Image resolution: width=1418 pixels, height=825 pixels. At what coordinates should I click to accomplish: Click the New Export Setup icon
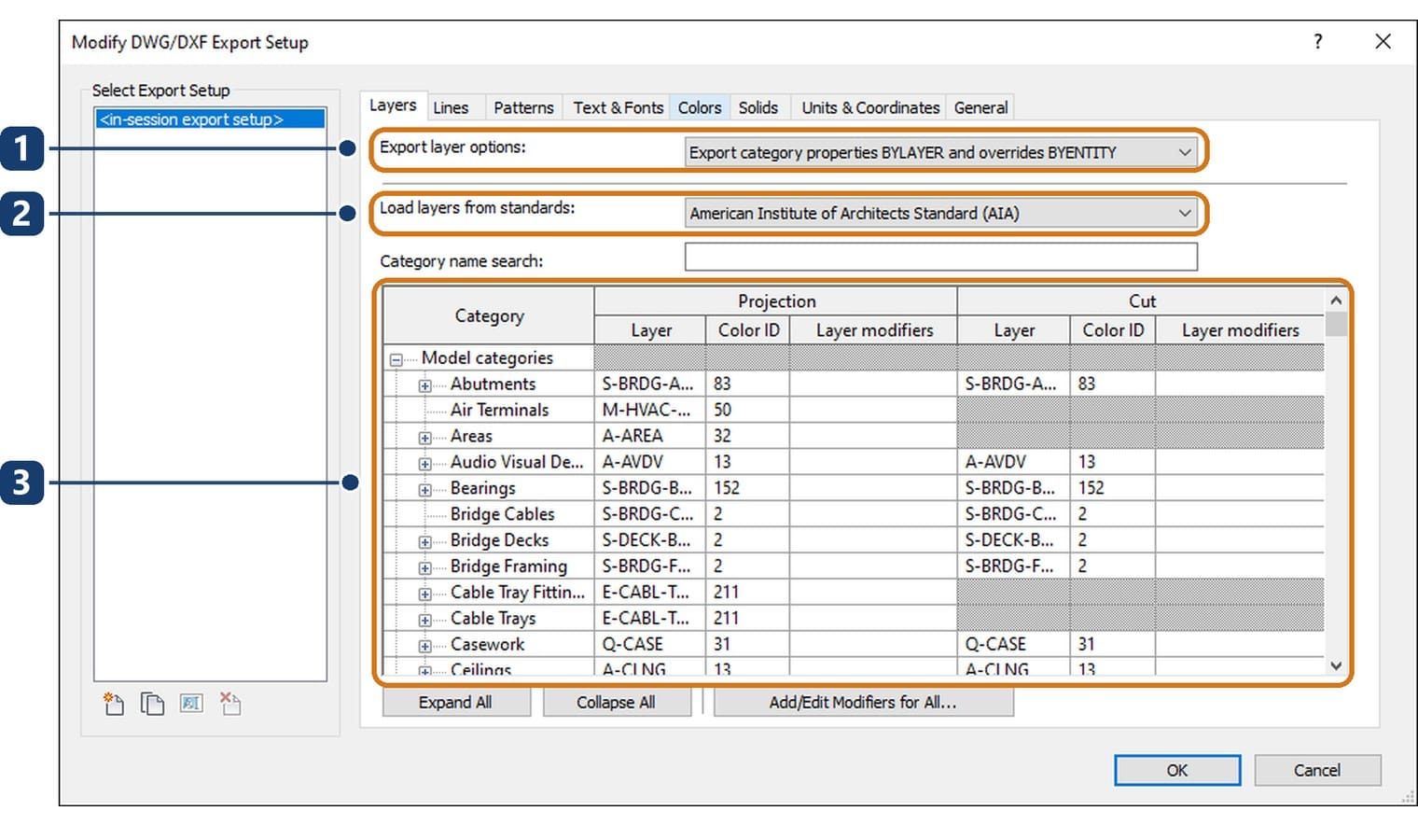pos(114,704)
